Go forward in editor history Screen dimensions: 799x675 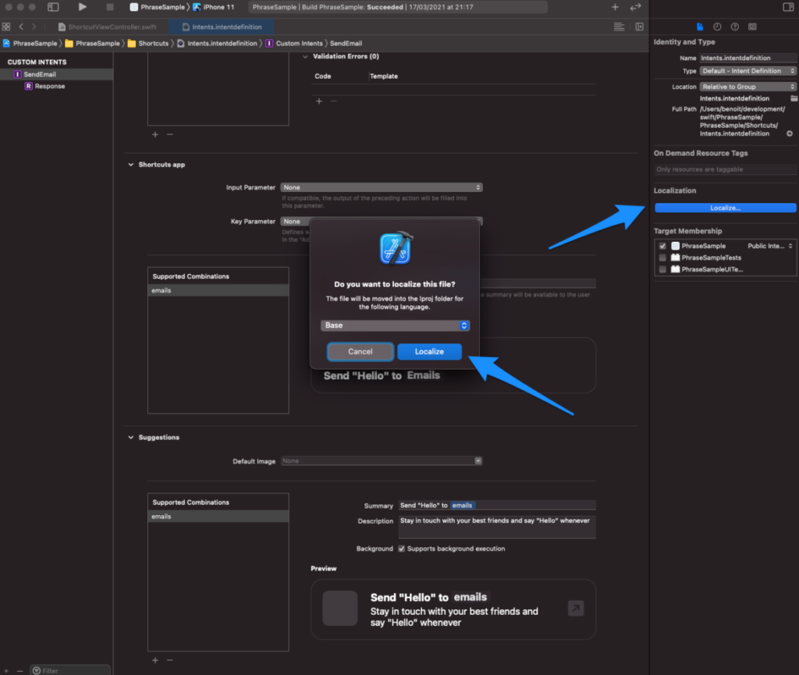(34, 27)
